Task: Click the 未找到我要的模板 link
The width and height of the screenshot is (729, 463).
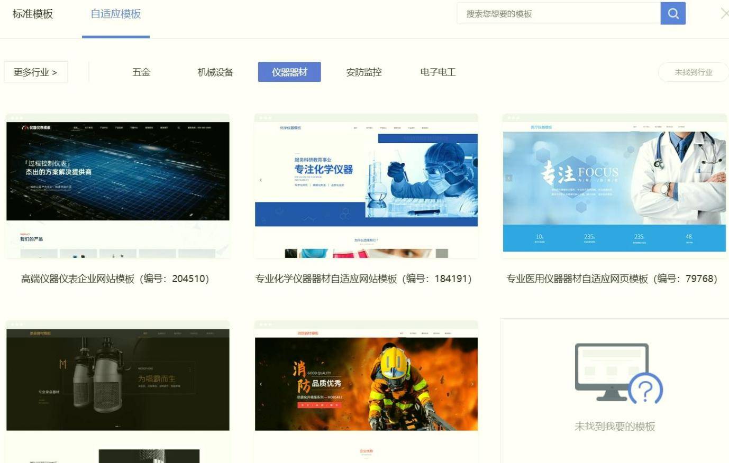Action: (615, 427)
